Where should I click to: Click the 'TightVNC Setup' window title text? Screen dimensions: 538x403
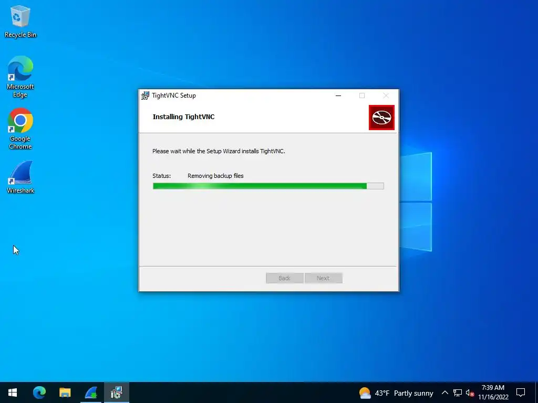coord(174,96)
